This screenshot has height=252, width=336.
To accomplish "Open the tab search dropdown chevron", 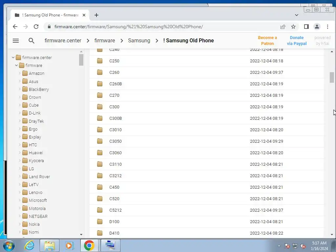I will (297, 15).
